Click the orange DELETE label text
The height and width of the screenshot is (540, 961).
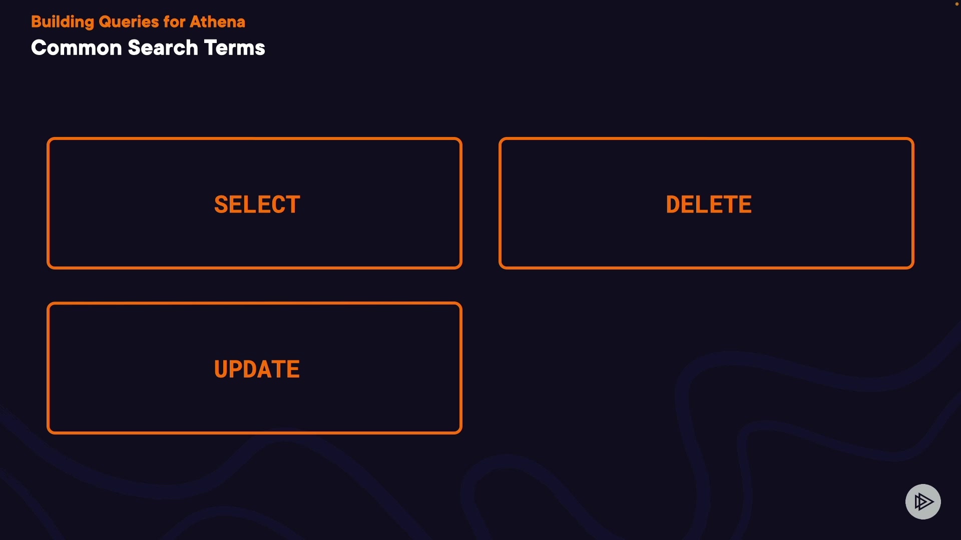pos(709,204)
